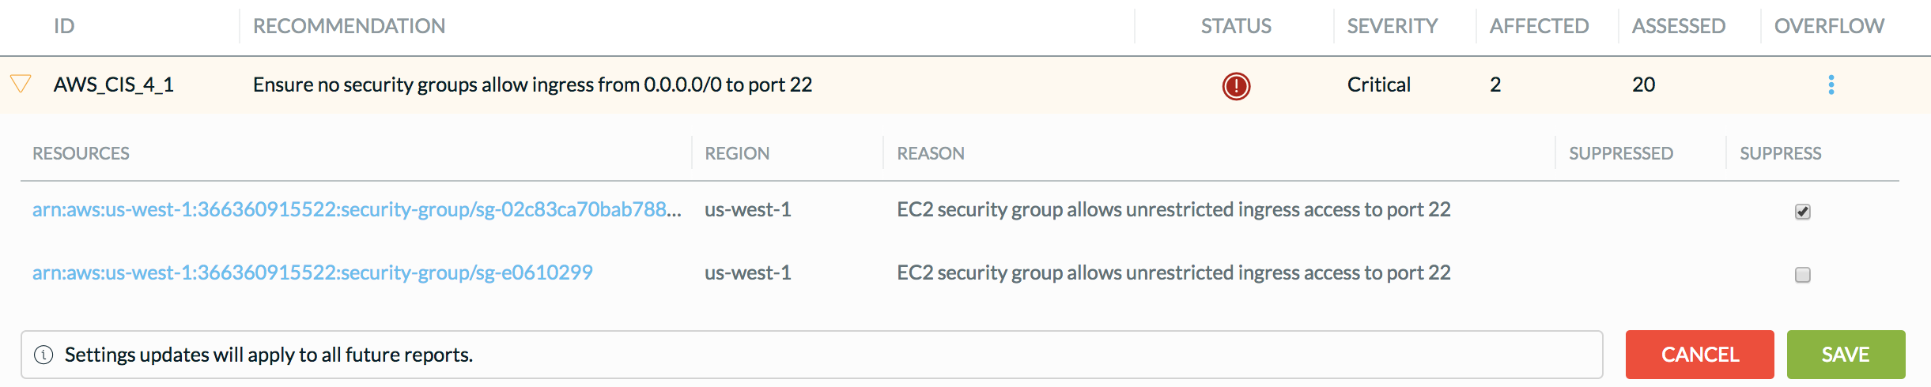Viewport: 1931px width, 387px height.
Task: Sort by the ID column header
Action: tap(64, 26)
